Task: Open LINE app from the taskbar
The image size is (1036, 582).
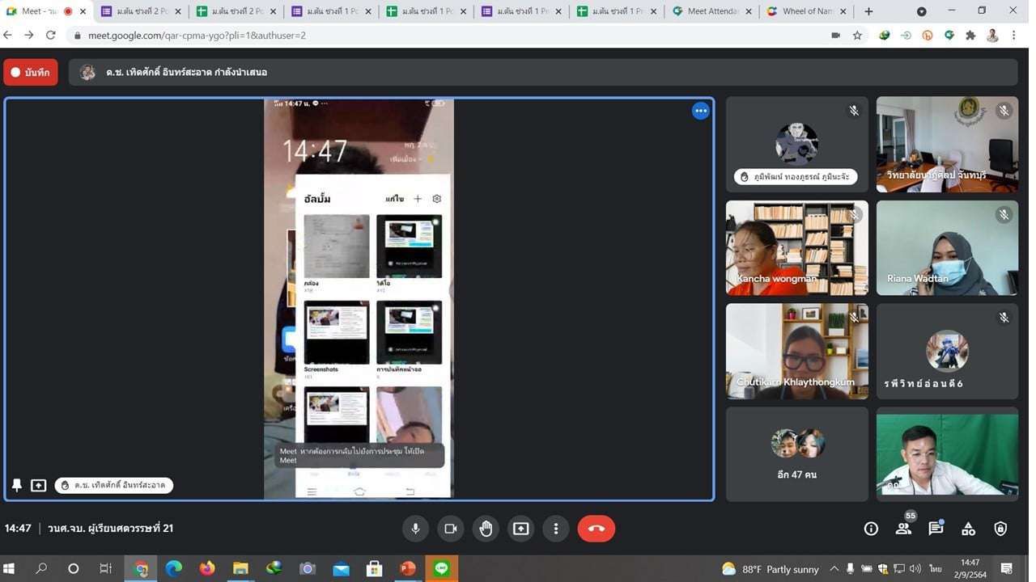Action: (x=442, y=569)
